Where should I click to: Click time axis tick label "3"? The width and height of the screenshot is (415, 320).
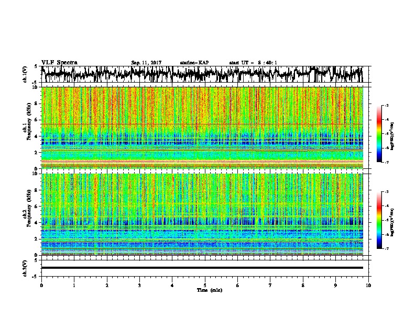139,285
